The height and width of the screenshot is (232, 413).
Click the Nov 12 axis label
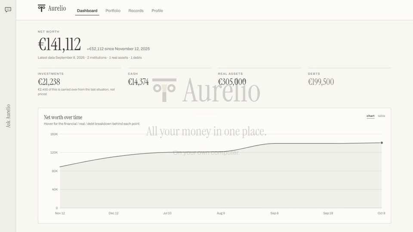(x=60, y=214)
